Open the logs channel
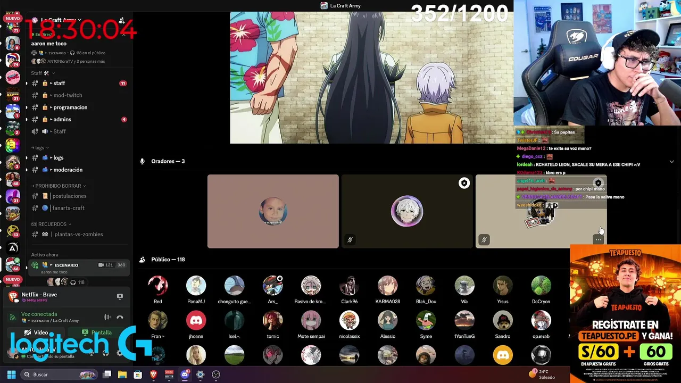Viewport: 681px width, 383px height. [x=78, y=158]
